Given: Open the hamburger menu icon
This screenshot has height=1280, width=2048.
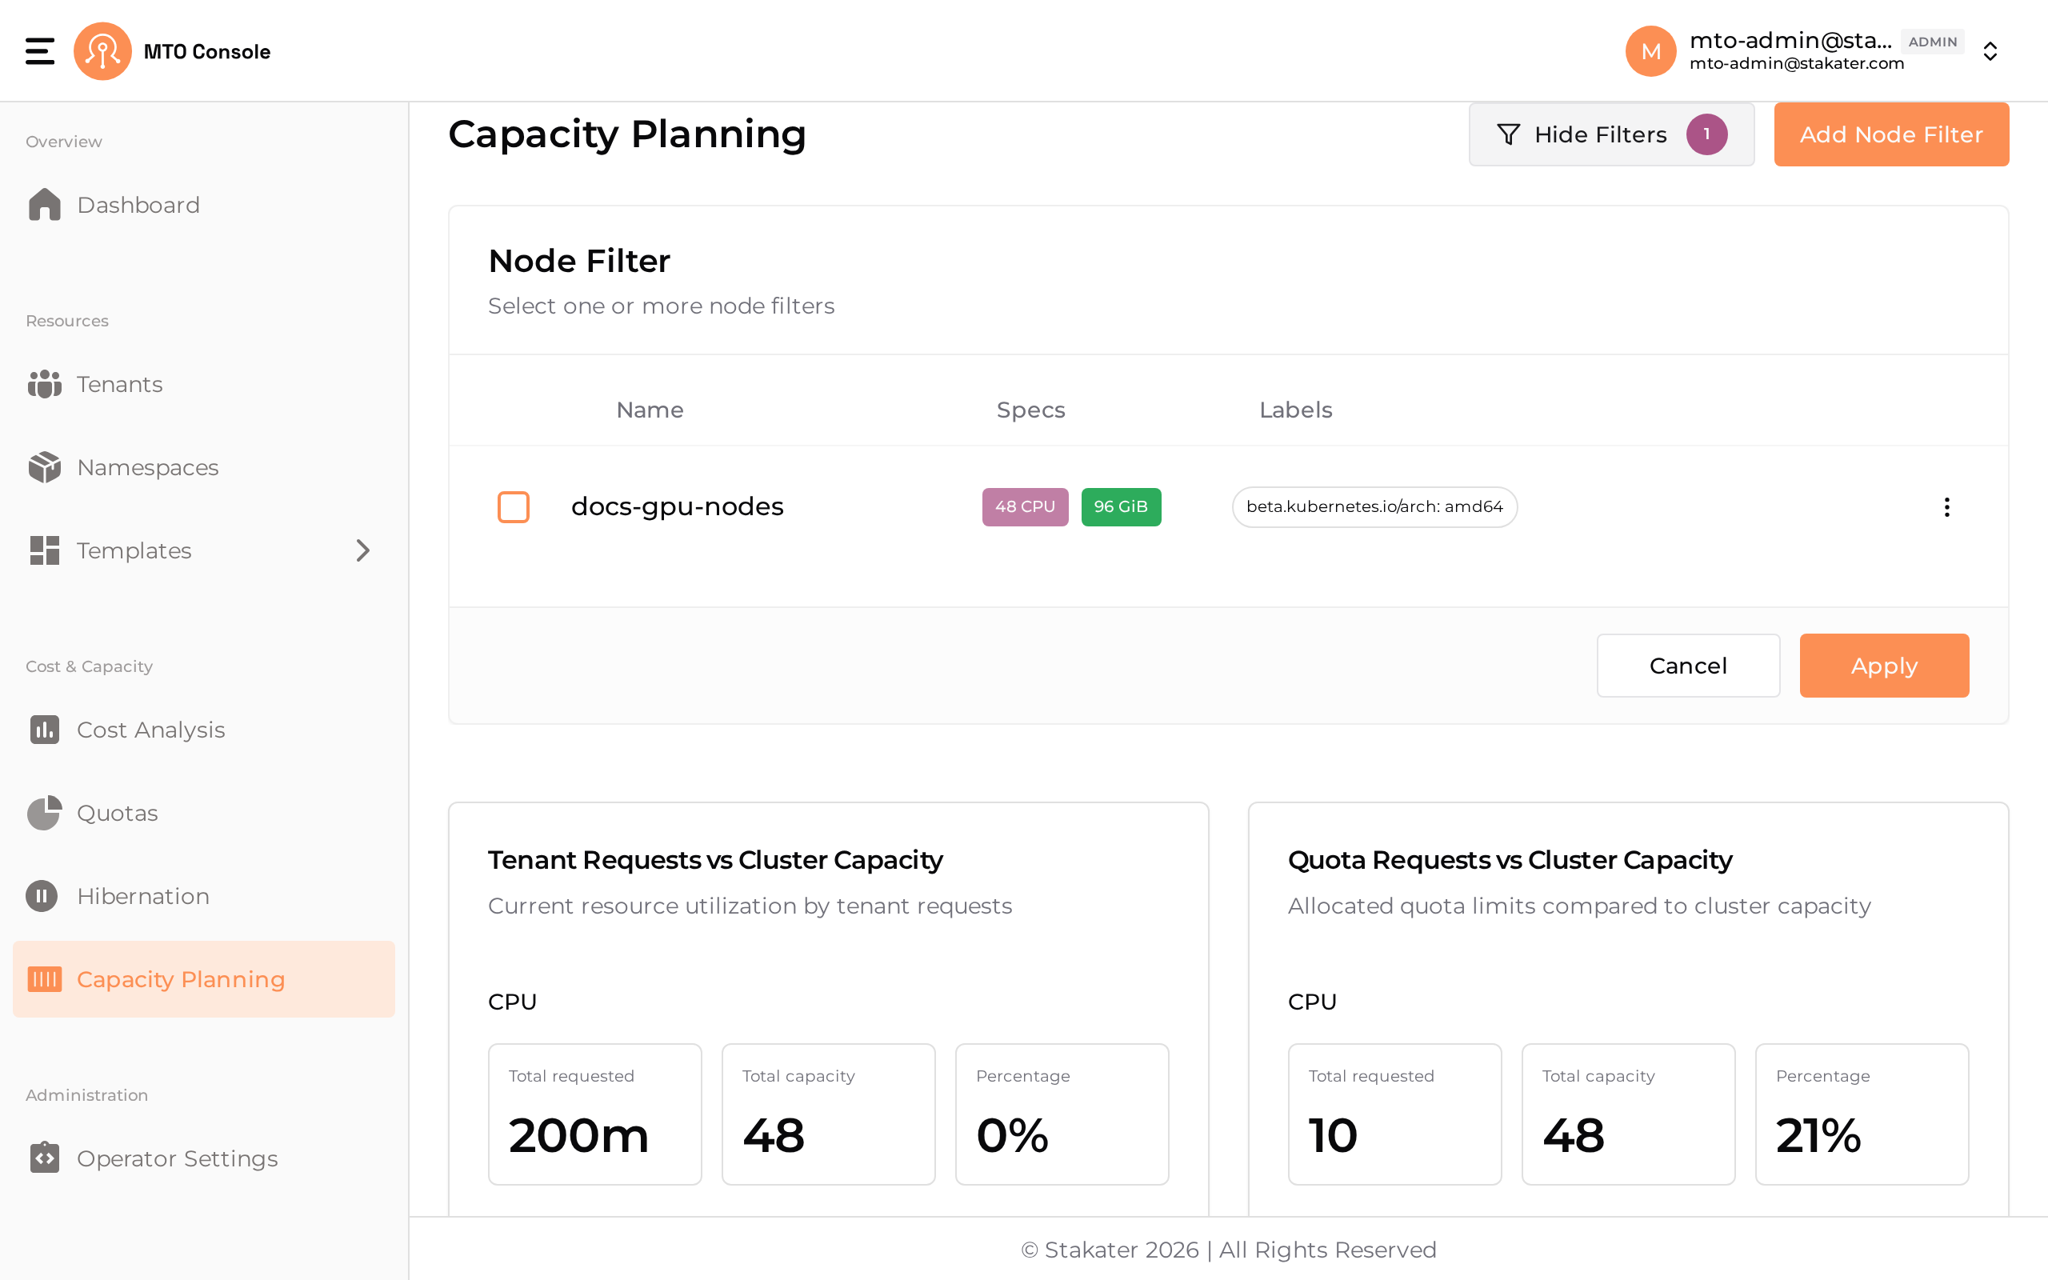Looking at the screenshot, I should (x=40, y=50).
